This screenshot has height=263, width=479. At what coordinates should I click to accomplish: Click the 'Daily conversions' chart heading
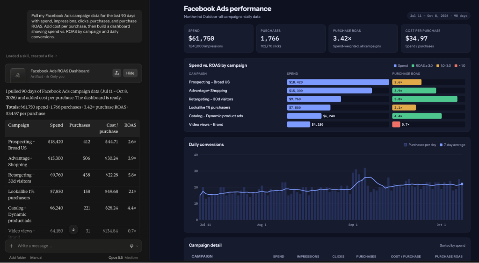tap(206, 145)
